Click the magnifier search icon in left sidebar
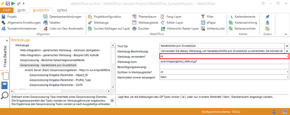The image size is (290, 115). [x=4, y=95]
